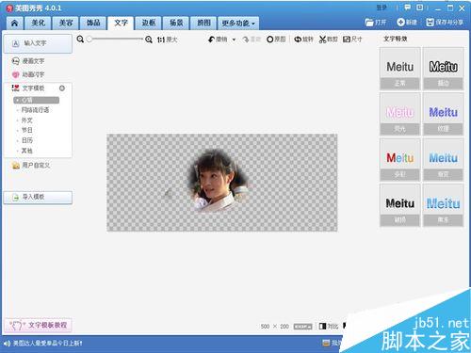Collapse the 文字模板 section header
471x353 pixels.
tap(28, 88)
